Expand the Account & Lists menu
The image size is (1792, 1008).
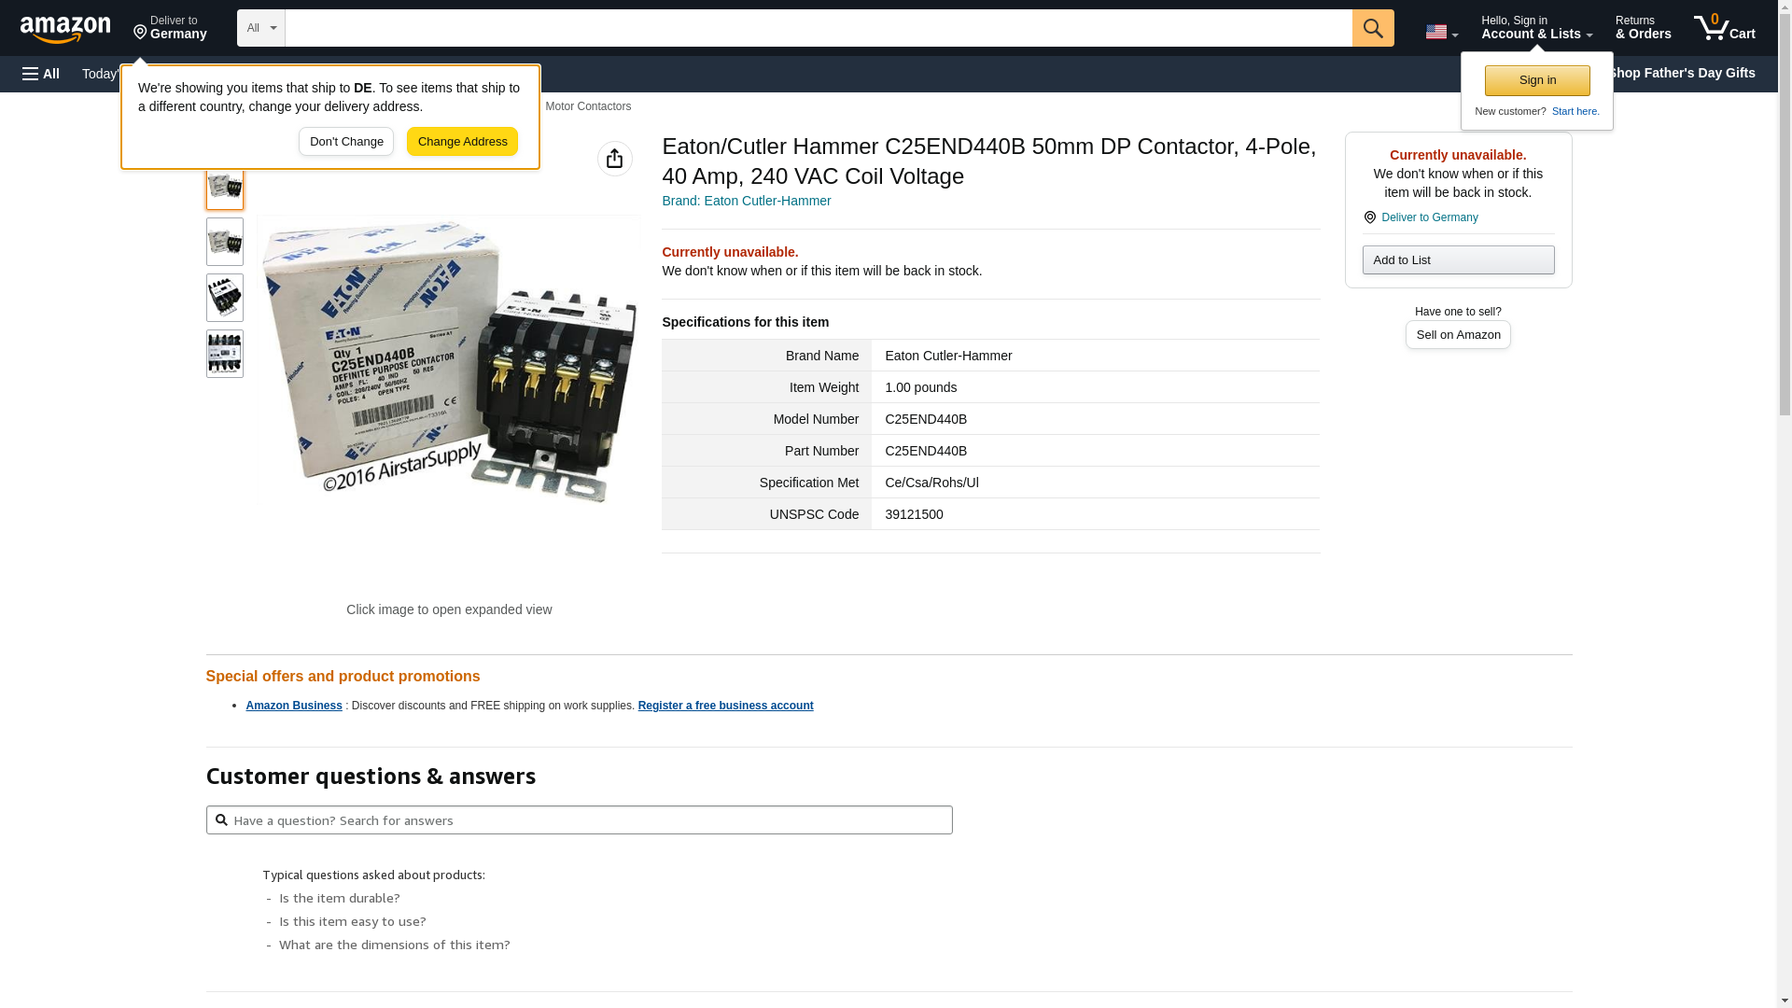(x=1535, y=28)
